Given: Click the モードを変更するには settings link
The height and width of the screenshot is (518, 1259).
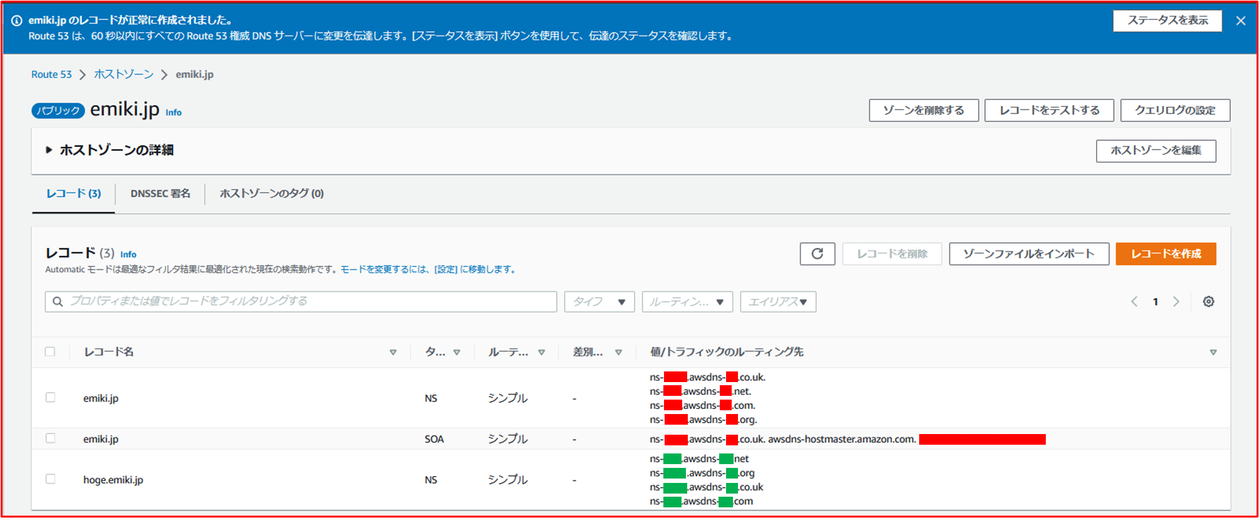Looking at the screenshot, I should click(x=430, y=269).
